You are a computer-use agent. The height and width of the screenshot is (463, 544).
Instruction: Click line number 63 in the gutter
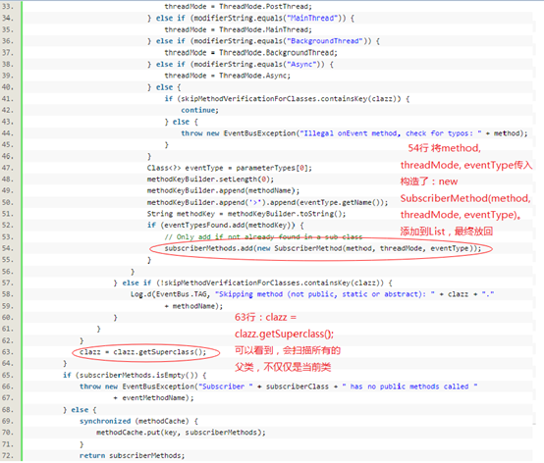(8, 352)
